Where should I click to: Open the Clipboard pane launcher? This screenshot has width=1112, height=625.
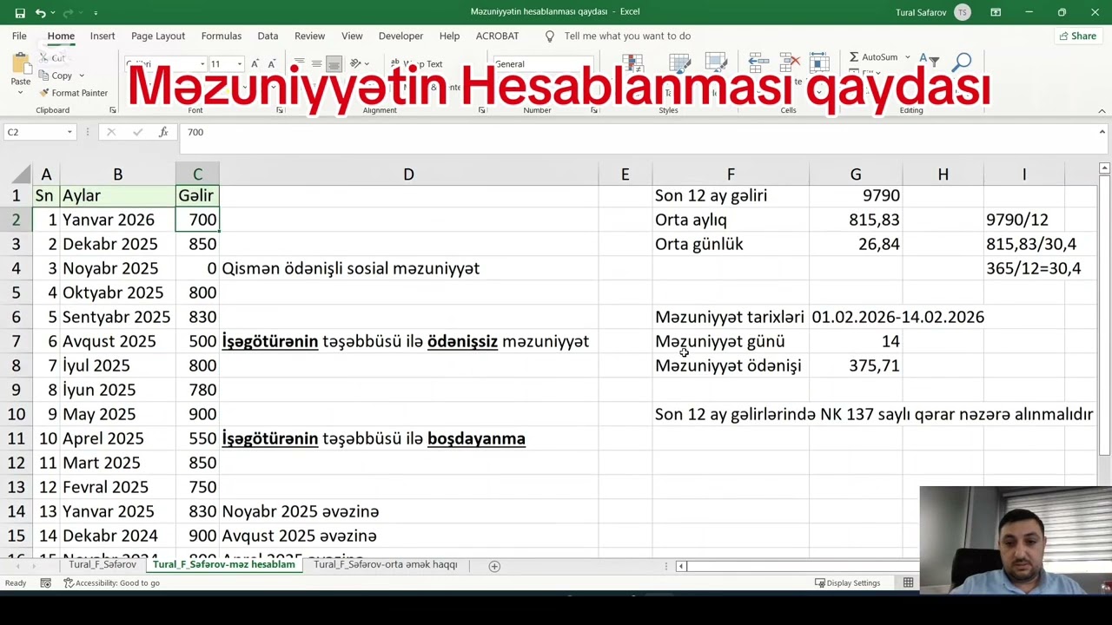coord(113,110)
